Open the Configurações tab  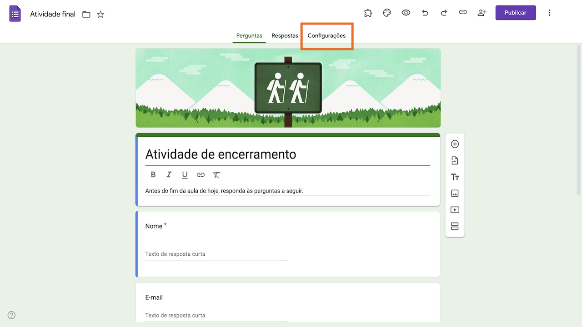tap(326, 35)
